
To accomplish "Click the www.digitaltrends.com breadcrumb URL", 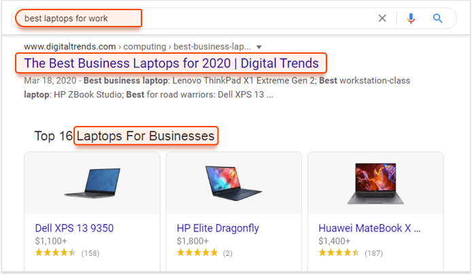I will [70, 47].
